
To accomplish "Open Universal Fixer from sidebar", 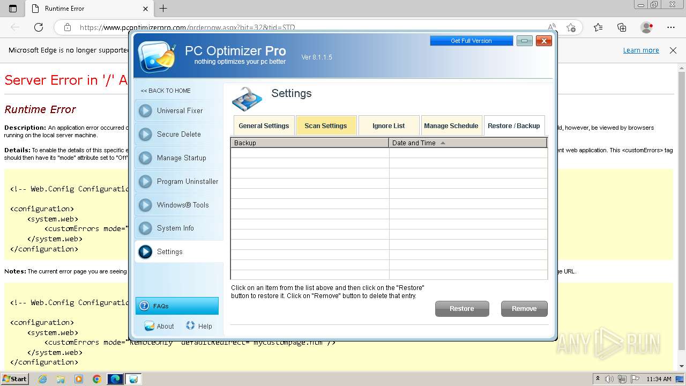I will pyautogui.click(x=178, y=110).
